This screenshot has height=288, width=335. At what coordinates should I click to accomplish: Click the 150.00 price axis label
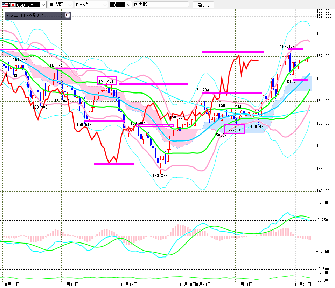tap(323, 146)
